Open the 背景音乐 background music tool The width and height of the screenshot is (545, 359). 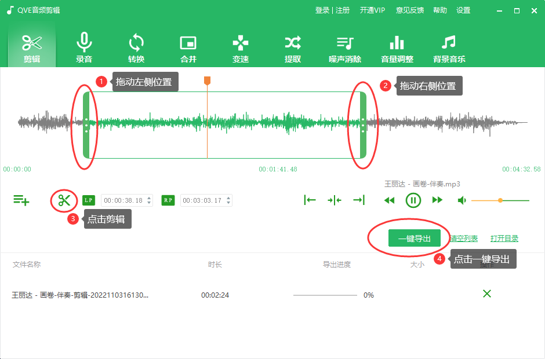coord(449,46)
